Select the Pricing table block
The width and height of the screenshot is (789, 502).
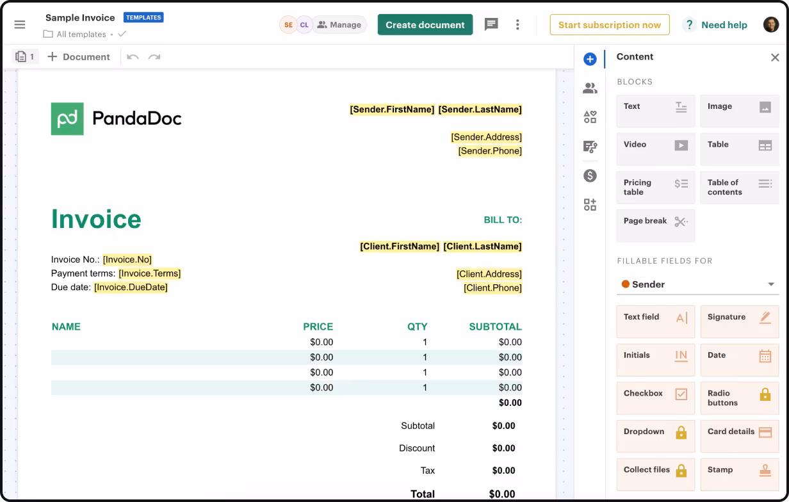[655, 188]
